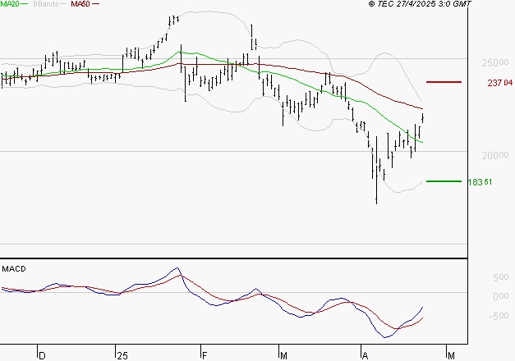Click the TEC 27/4/2025 copyright text
This screenshot has height=361, width=515.
420,4
